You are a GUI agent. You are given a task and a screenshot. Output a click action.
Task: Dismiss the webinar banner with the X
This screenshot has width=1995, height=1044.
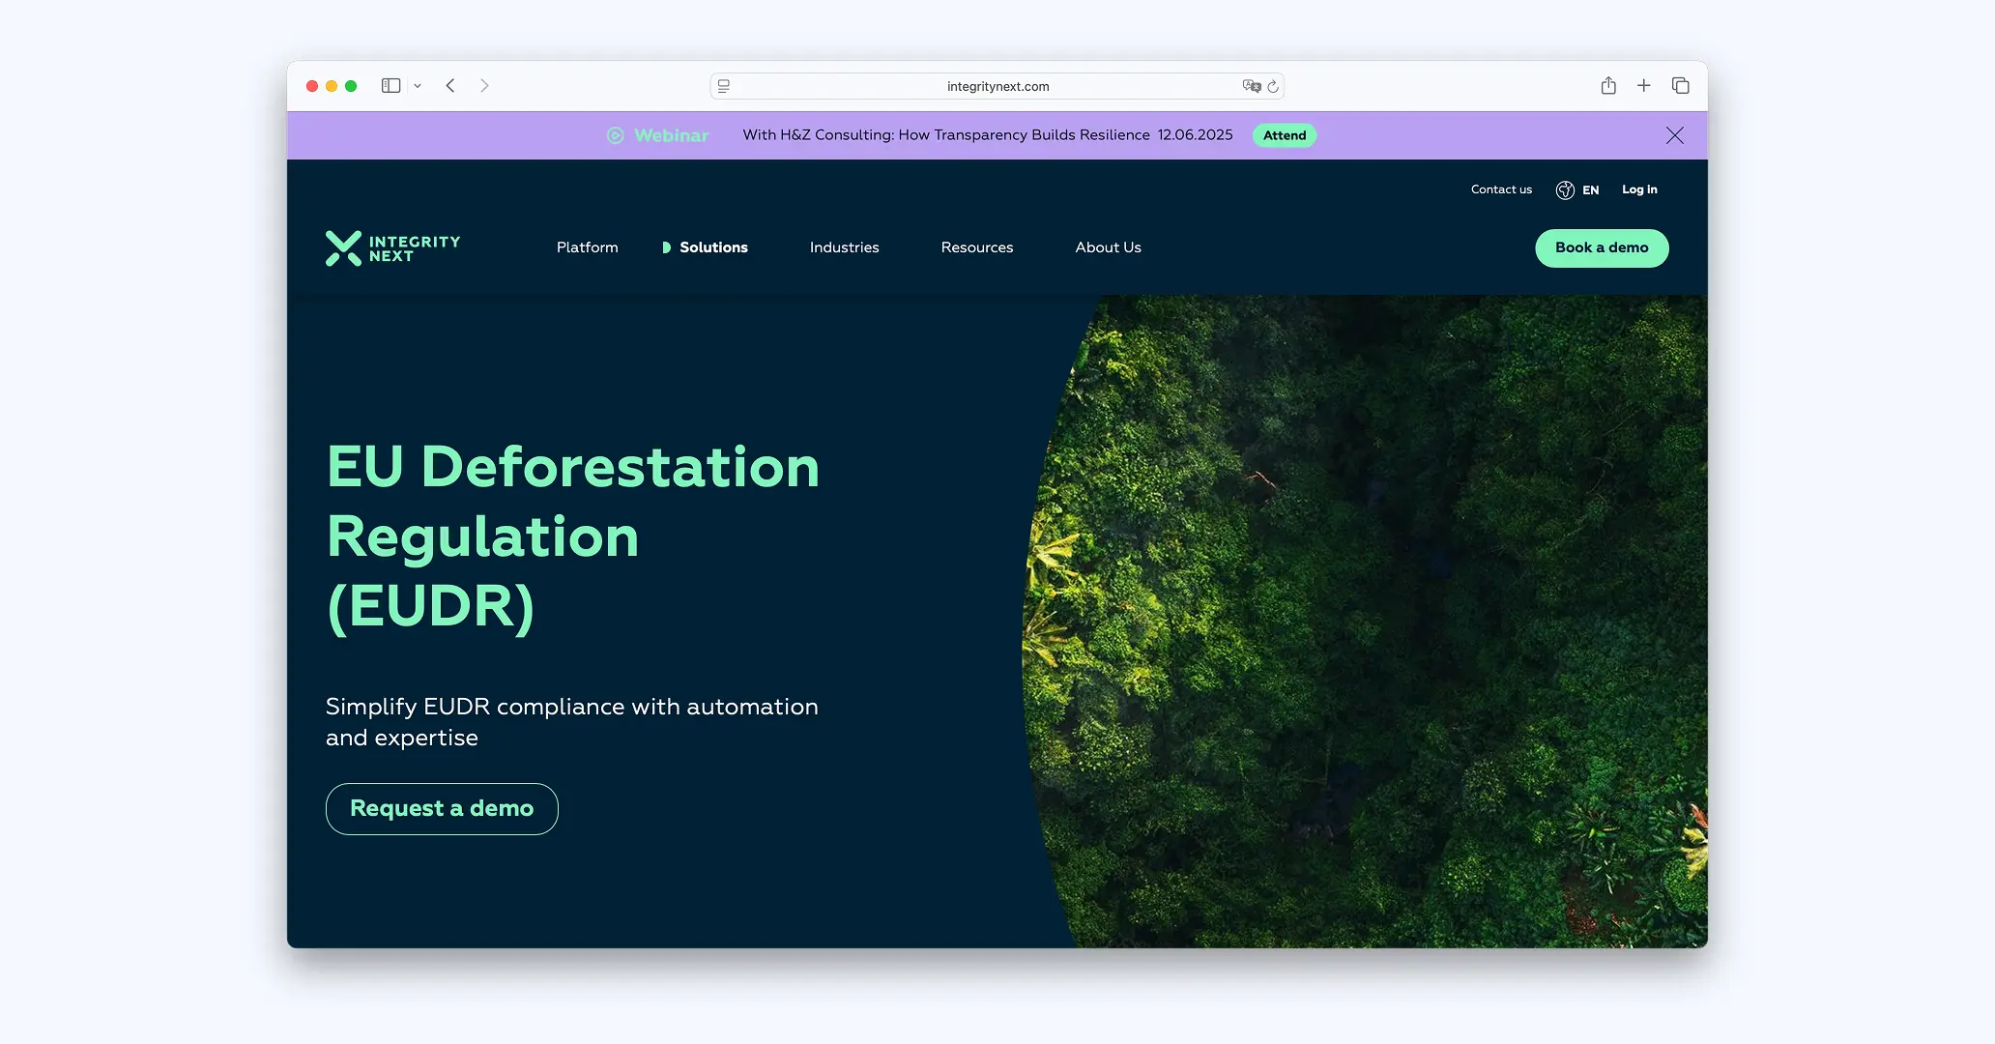1675,135
